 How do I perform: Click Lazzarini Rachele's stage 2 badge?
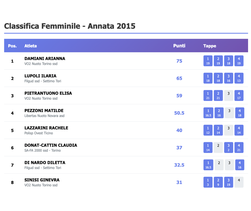[218, 130]
